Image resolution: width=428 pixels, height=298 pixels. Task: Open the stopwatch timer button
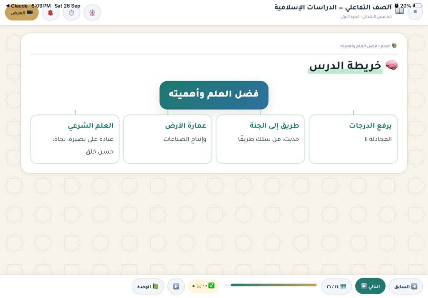coord(71,12)
